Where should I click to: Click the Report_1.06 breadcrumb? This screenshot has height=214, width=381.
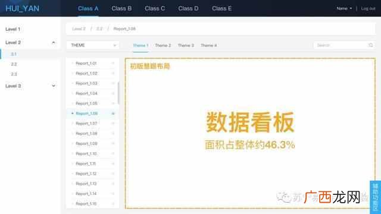(x=124, y=29)
